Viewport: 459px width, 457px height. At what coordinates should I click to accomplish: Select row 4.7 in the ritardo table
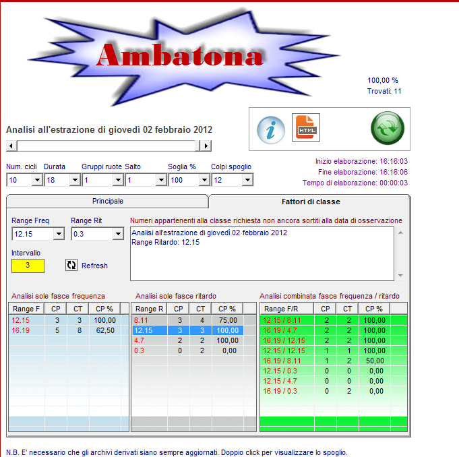pos(194,340)
